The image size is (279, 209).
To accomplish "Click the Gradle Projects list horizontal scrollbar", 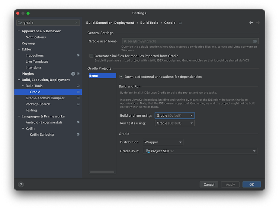I will pyautogui.click(x=102, y=172).
